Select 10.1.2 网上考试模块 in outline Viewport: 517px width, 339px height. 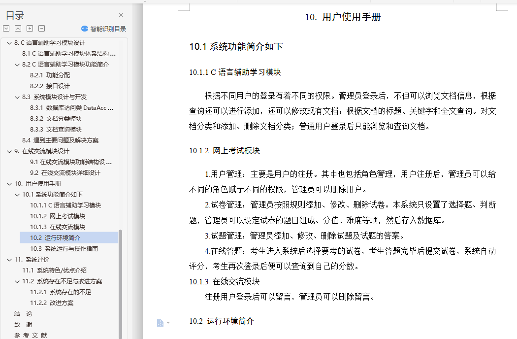coord(58,216)
